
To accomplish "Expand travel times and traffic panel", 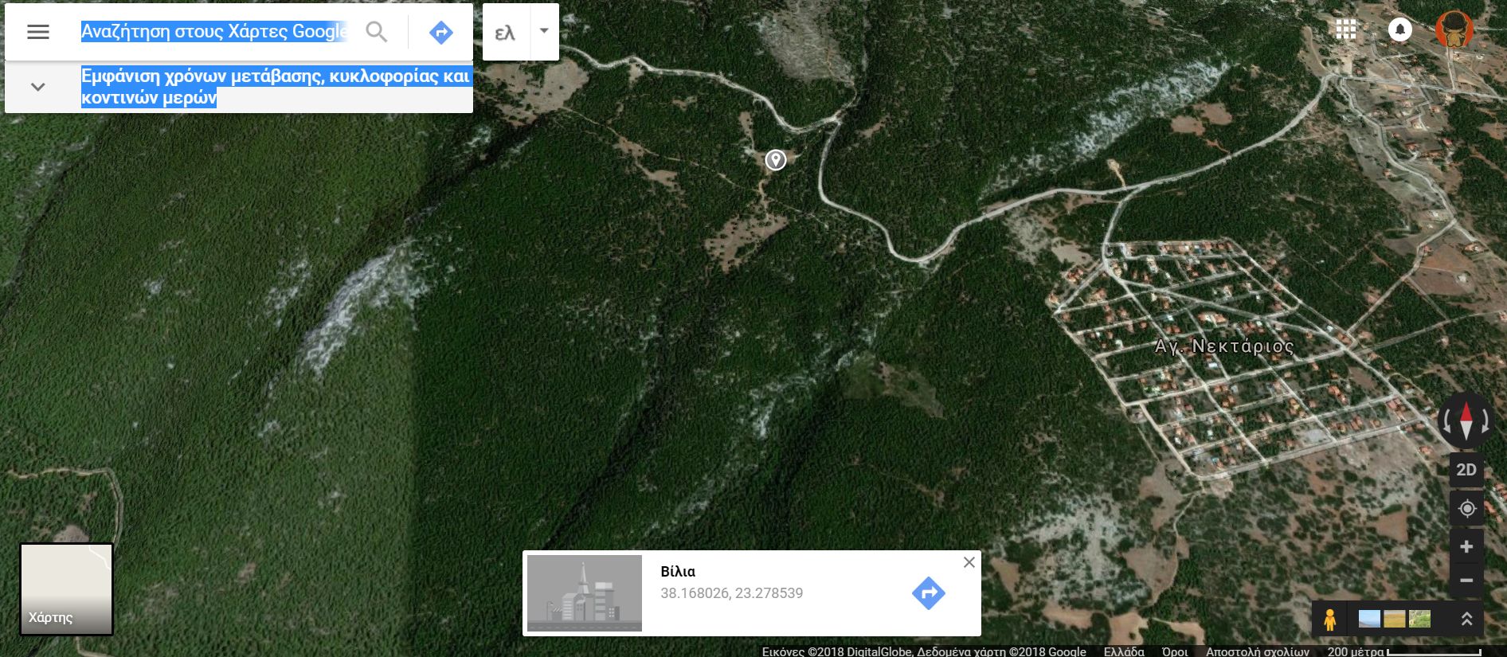I will click(37, 87).
